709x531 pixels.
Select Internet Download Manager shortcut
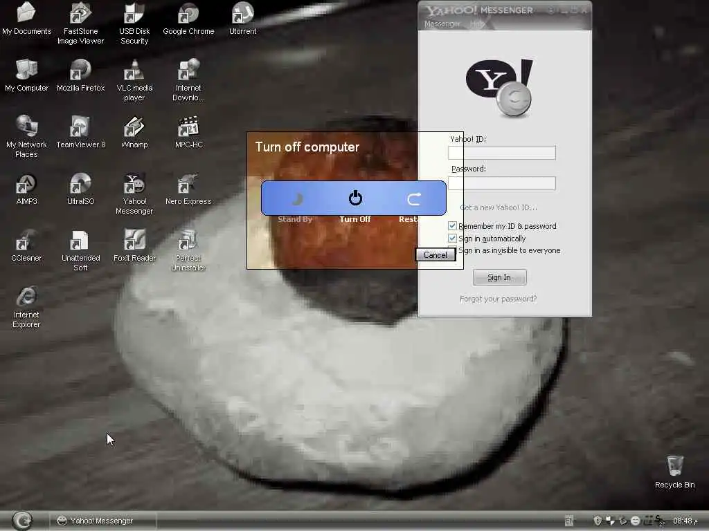pos(188,80)
